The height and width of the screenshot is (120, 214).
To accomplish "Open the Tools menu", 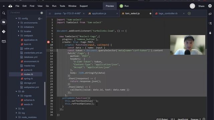I will tap(62, 6).
